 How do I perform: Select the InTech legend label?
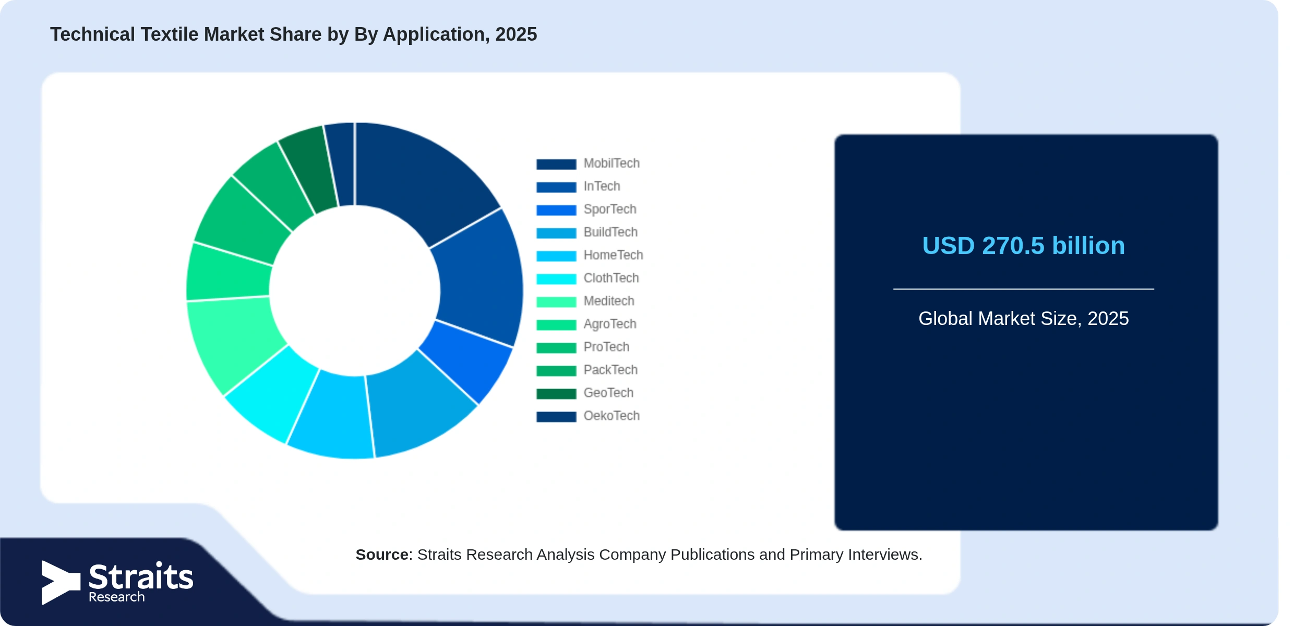(x=602, y=186)
